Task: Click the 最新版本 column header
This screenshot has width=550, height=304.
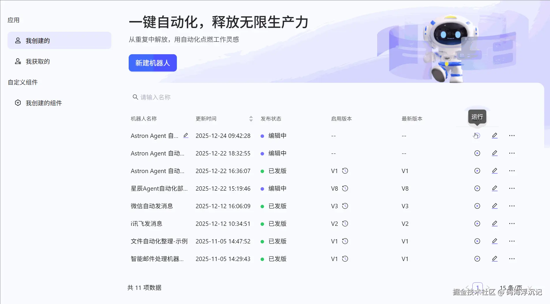Action: coord(412,119)
